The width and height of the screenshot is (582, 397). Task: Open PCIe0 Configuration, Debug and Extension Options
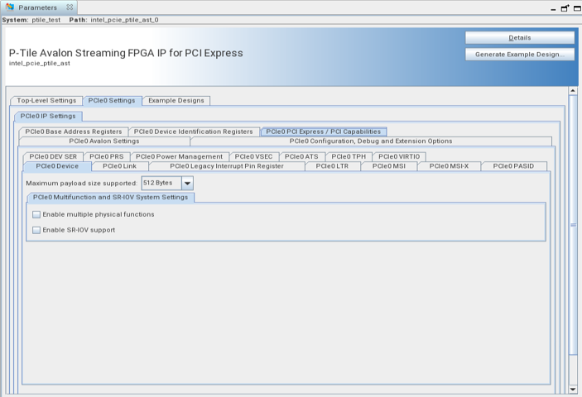(x=371, y=141)
